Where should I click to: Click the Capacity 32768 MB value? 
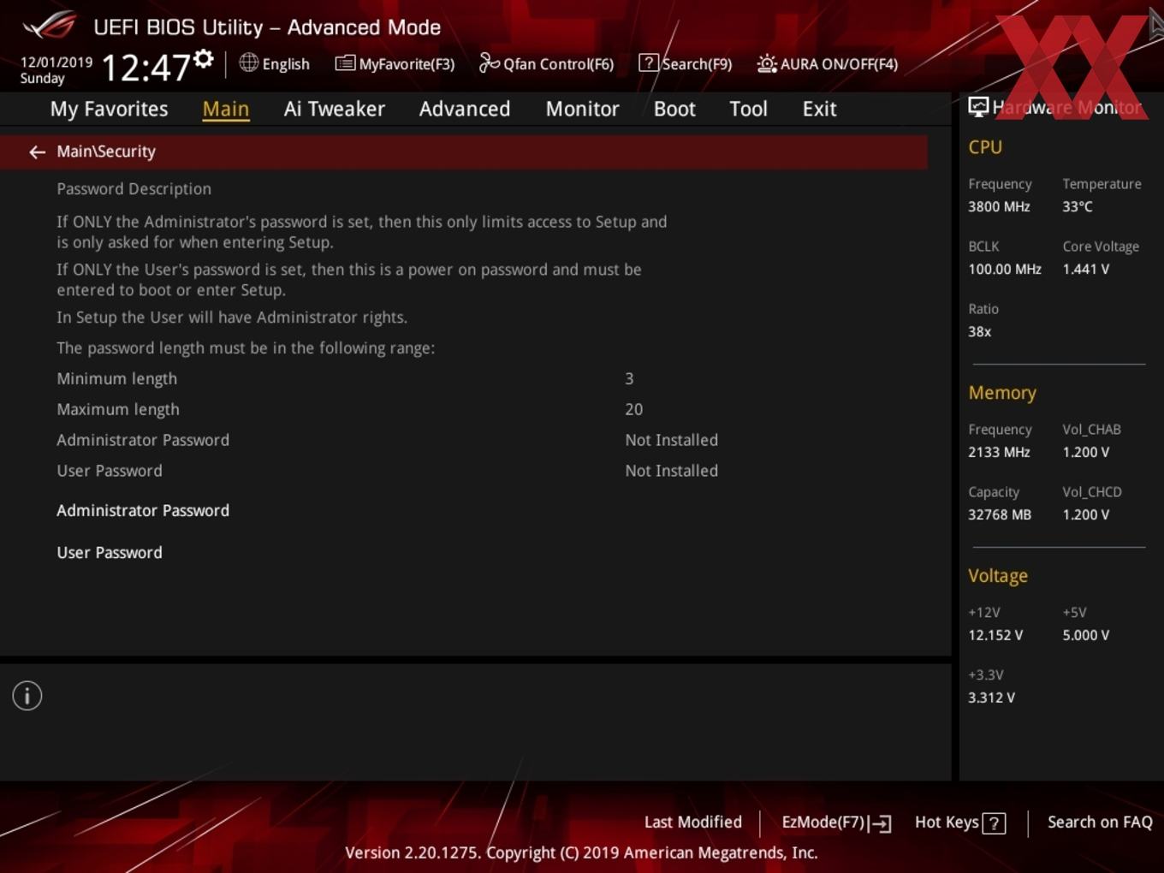(1000, 514)
